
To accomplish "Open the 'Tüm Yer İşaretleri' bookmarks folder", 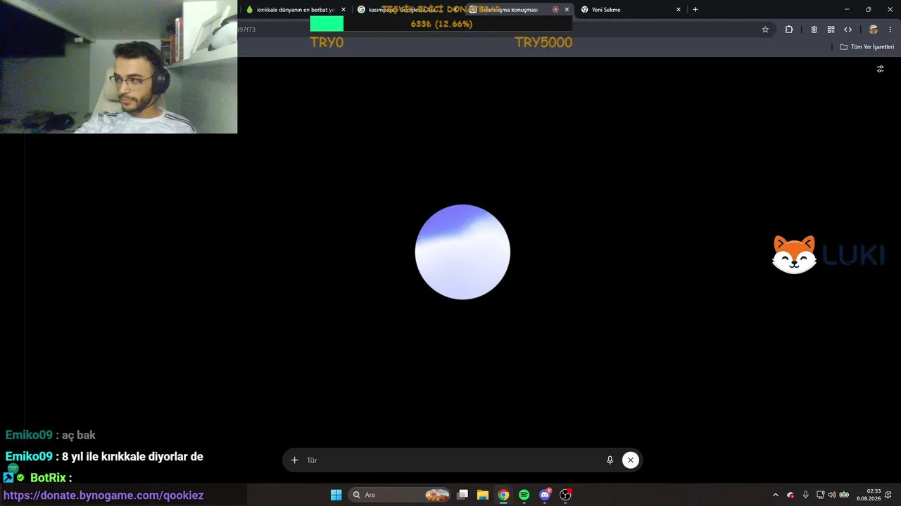I will pos(867,47).
